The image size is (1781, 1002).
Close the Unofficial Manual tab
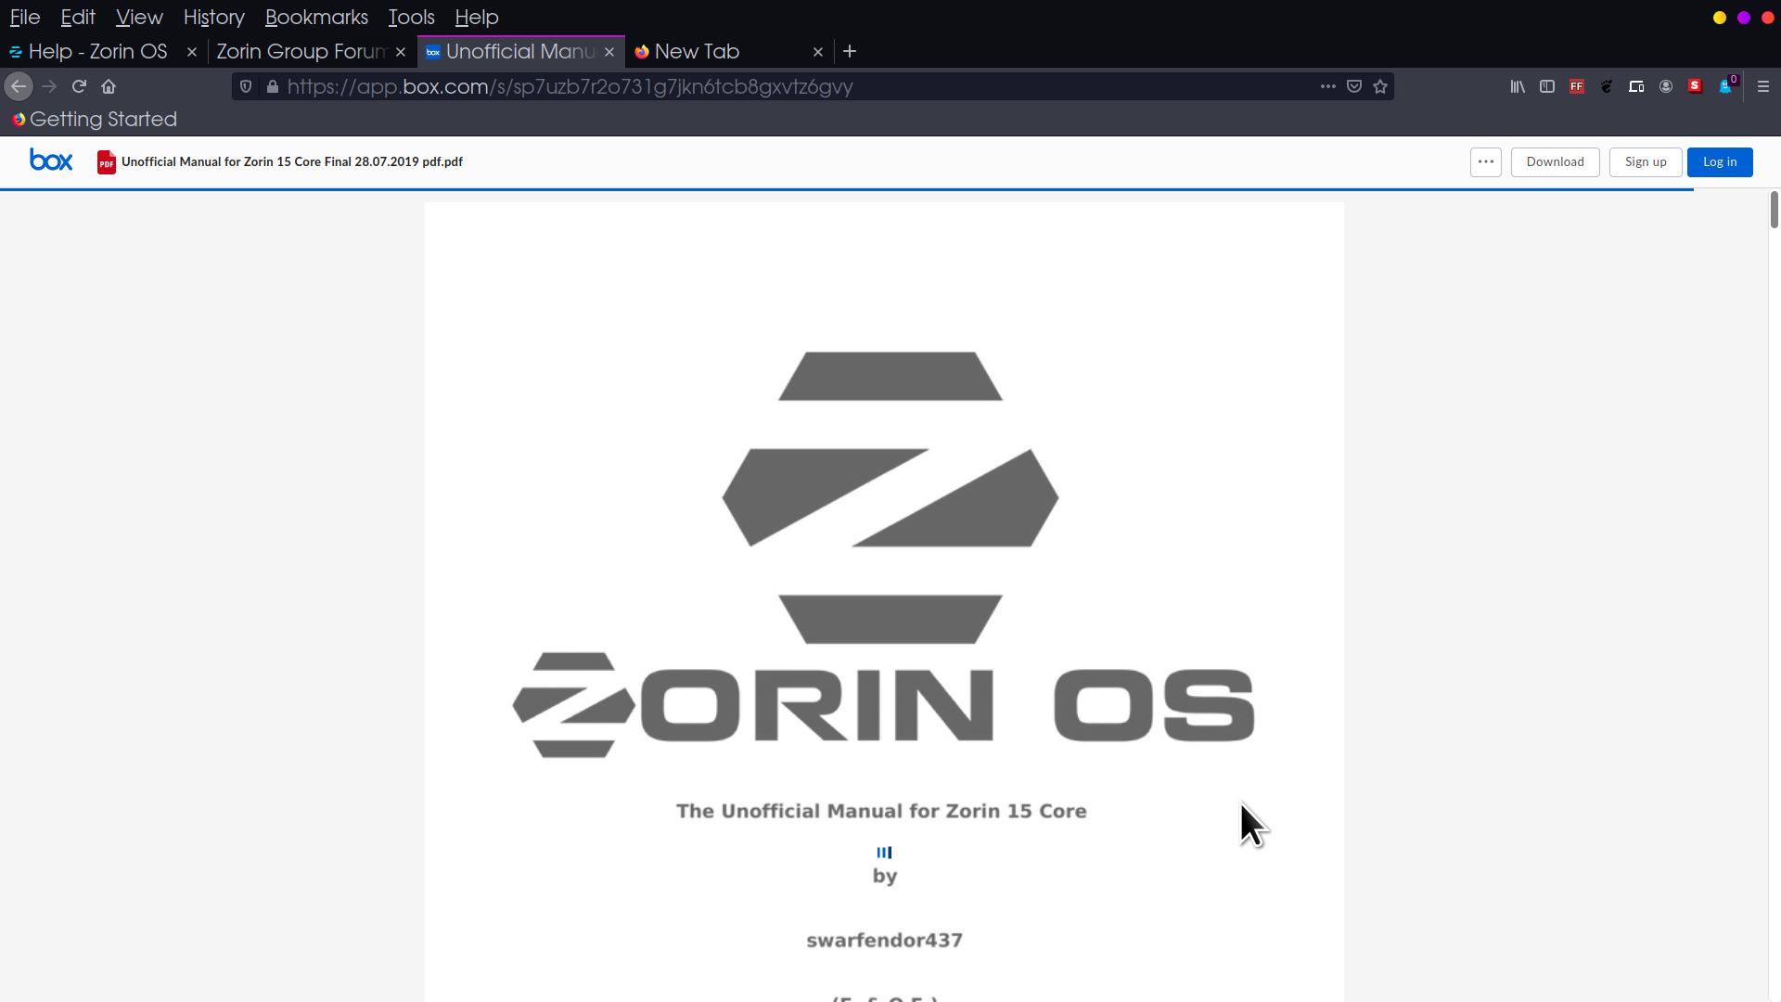(609, 52)
